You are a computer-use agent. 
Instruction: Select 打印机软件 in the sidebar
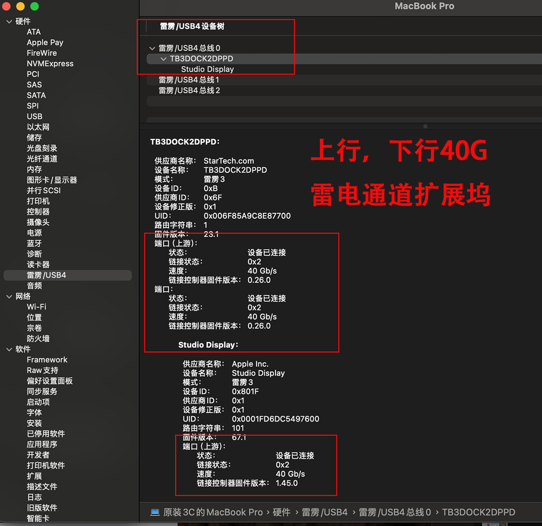[x=46, y=465]
